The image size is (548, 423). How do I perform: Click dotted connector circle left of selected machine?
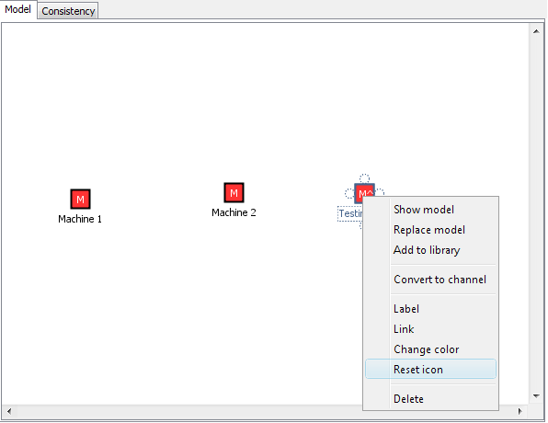(x=349, y=193)
